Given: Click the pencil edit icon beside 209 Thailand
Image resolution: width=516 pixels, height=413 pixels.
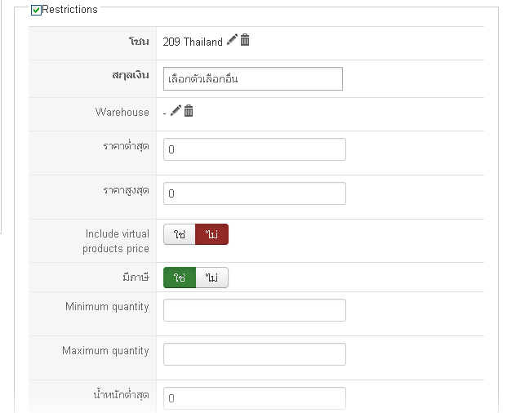Looking at the screenshot, I should point(232,40).
